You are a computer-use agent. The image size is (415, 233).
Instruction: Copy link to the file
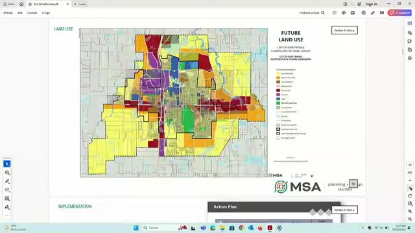click(373, 13)
